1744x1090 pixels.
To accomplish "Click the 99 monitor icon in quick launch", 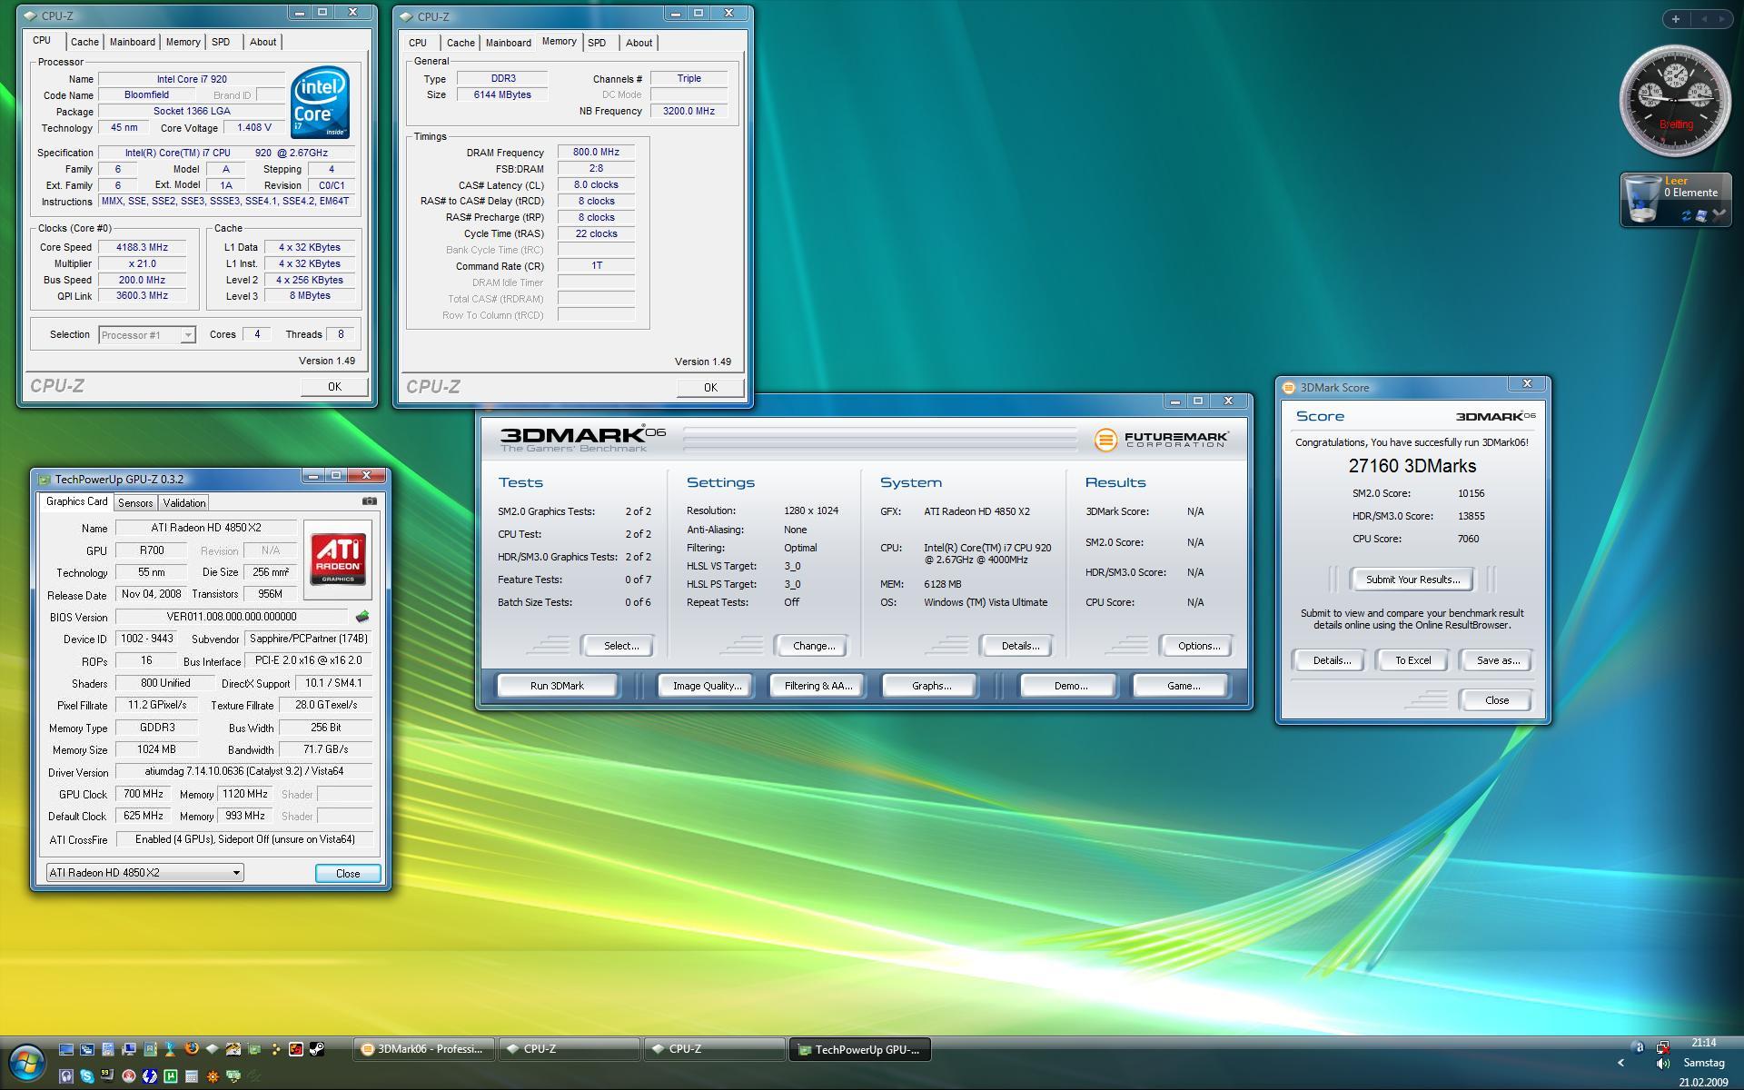I will click(107, 1075).
